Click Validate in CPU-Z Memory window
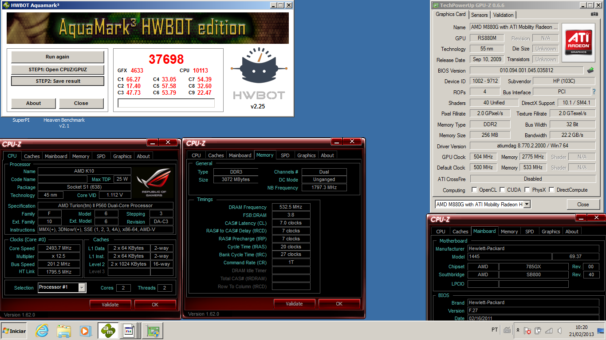 click(x=295, y=304)
